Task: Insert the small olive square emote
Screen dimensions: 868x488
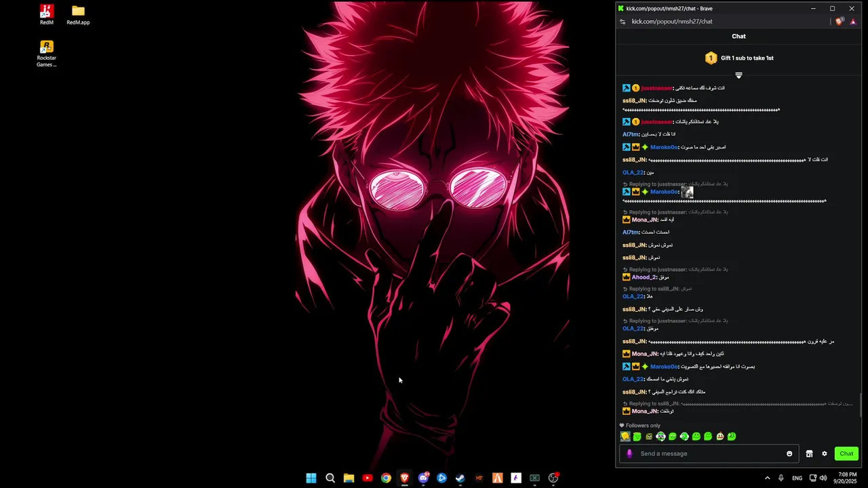Action: click(649, 436)
